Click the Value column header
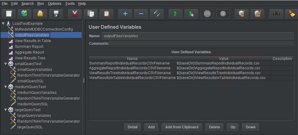Image resolution: width=298 pixels, height=135 pixels. coord(223,58)
